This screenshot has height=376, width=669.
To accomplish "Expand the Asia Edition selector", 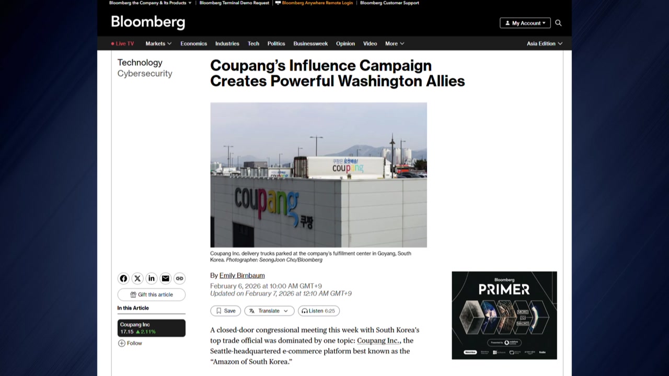I will 544,43.
